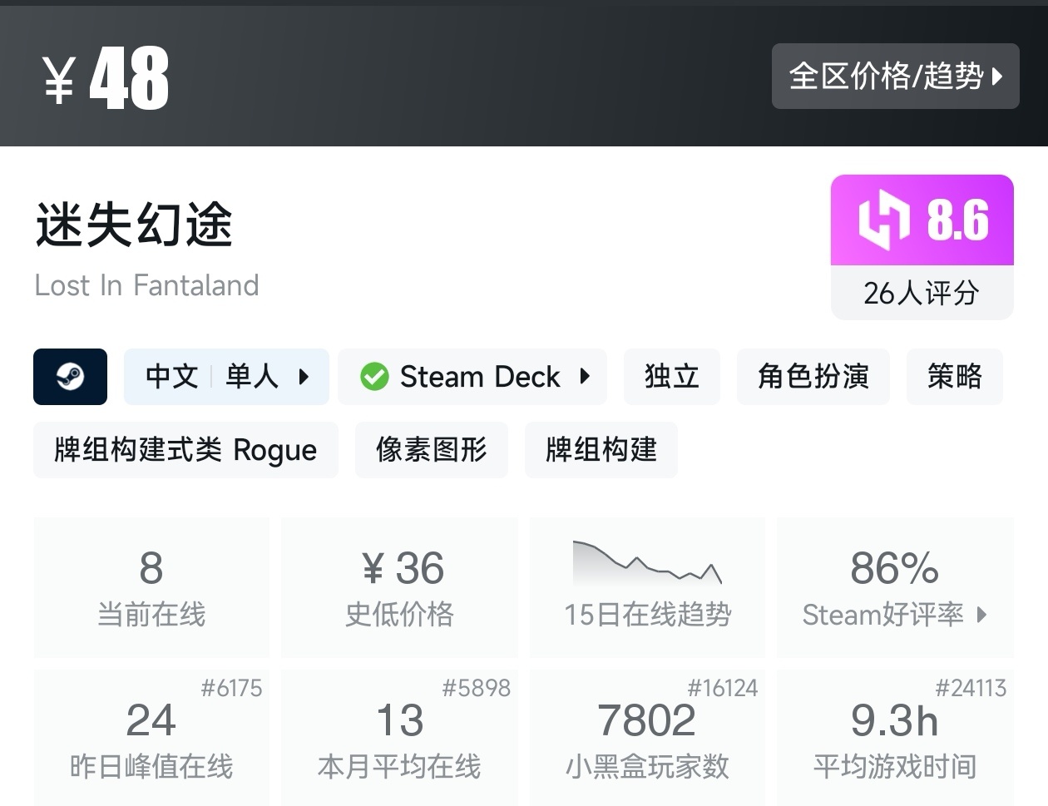
Task: Open the 牌组构建式类 Rogue tag
Action: click(x=185, y=450)
